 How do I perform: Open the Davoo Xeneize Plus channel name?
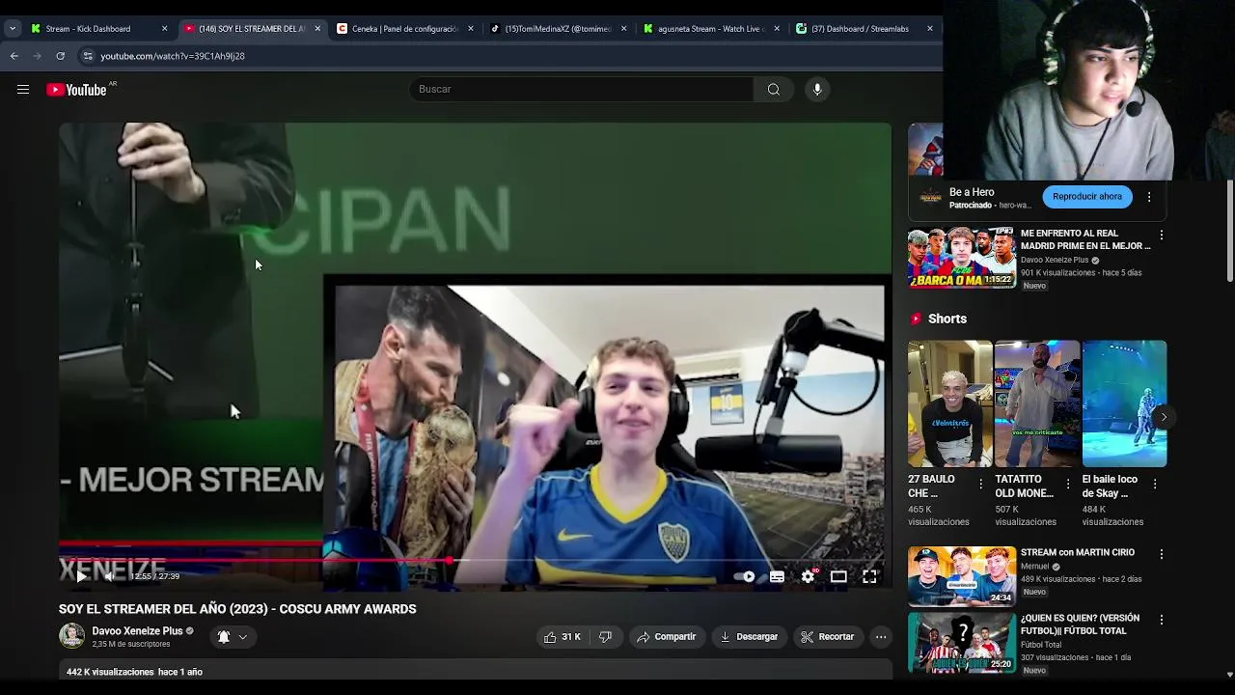(x=137, y=631)
